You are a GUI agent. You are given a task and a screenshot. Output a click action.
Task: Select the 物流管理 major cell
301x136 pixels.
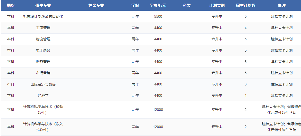43,39
